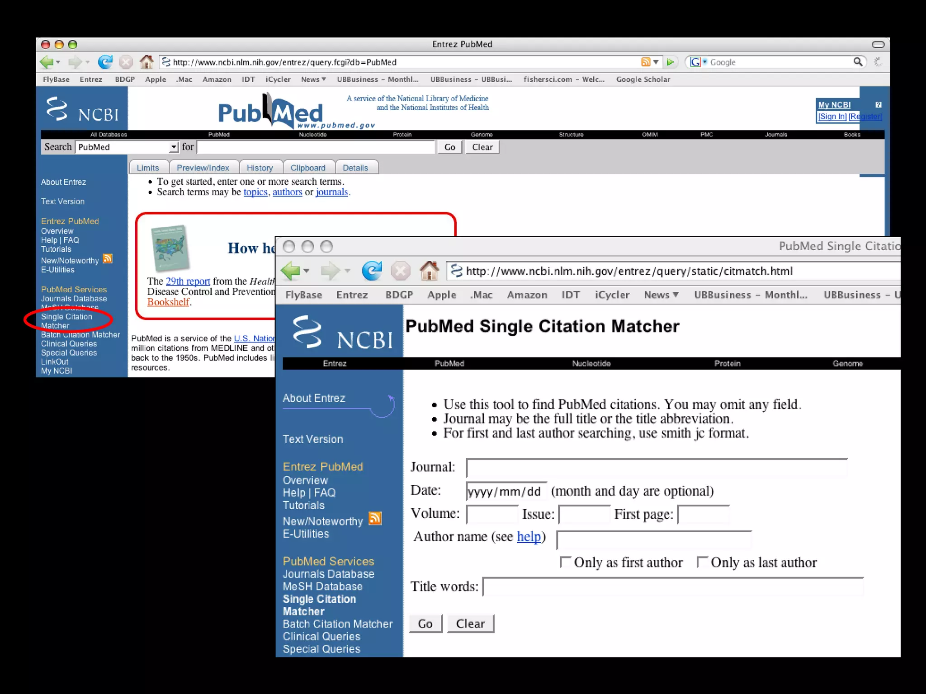Expand the News bookmarks menu in back window
926x694 pixels.
coord(313,80)
